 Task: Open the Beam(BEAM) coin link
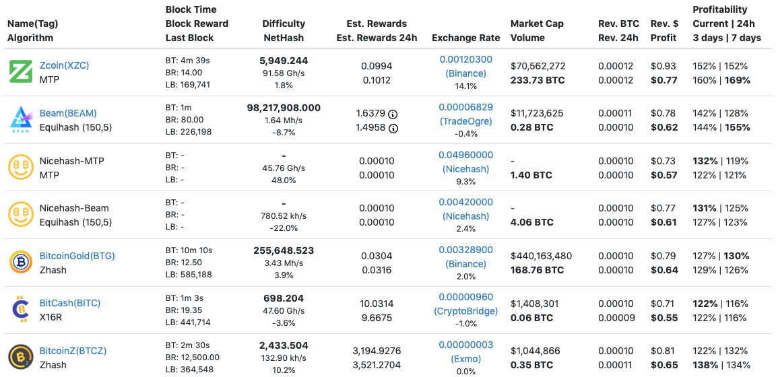68,113
